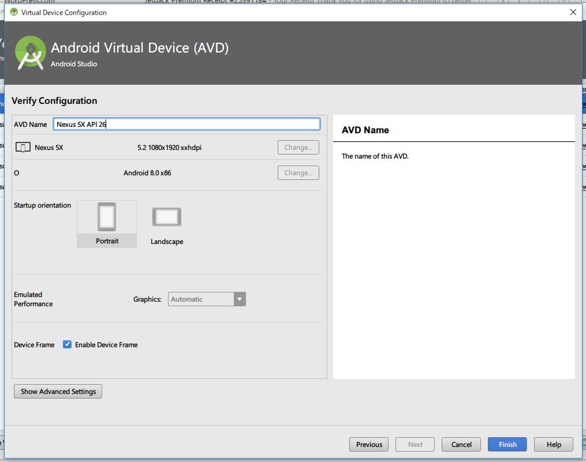Show Advanced Settings
This screenshot has width=586, height=462.
pyautogui.click(x=58, y=392)
